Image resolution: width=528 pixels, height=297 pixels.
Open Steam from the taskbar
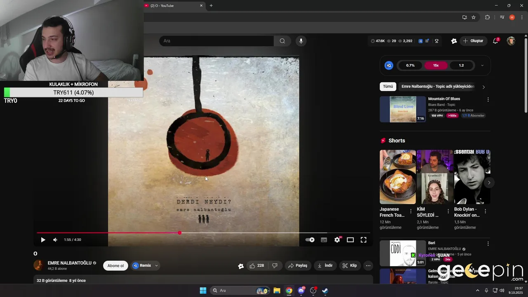tap(325, 290)
